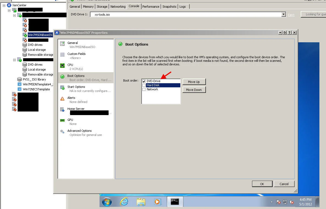Viewport: 326px width, 209px height.
Task: Launch Internet Explorer from console taskbar
Action: tap(124, 202)
